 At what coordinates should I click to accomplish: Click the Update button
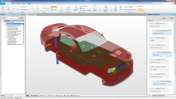(164, 18)
